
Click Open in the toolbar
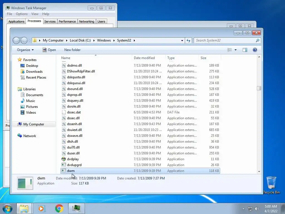coord(49,50)
